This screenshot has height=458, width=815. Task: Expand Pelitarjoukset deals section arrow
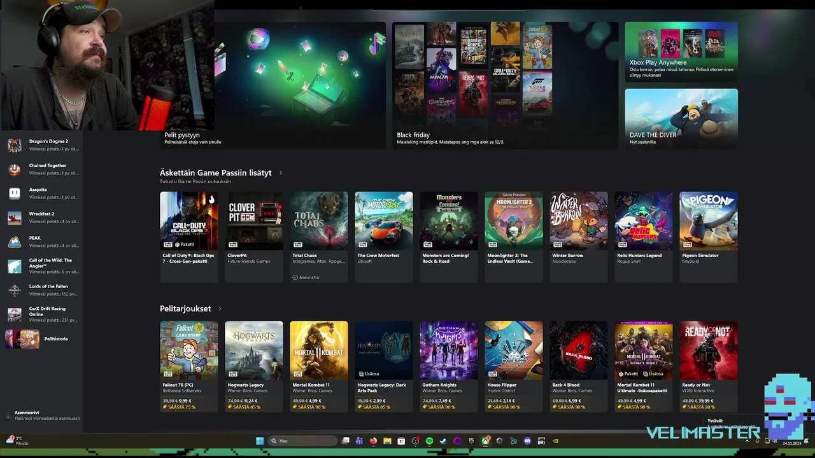(x=220, y=309)
